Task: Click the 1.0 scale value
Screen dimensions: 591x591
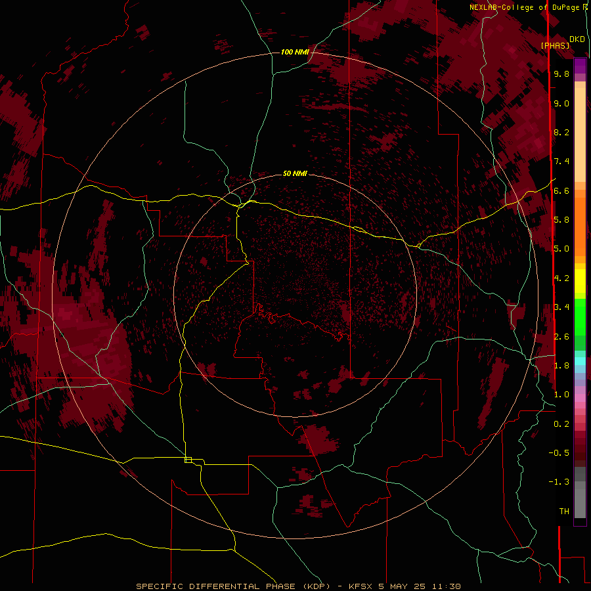Action: point(561,395)
